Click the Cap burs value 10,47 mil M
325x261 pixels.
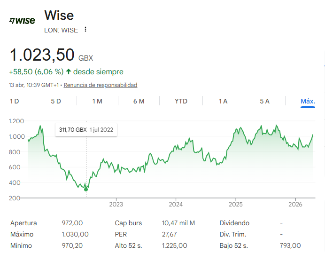click(178, 223)
